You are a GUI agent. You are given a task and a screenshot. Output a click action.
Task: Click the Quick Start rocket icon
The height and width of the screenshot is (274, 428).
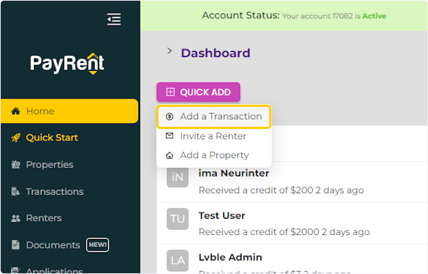16,138
